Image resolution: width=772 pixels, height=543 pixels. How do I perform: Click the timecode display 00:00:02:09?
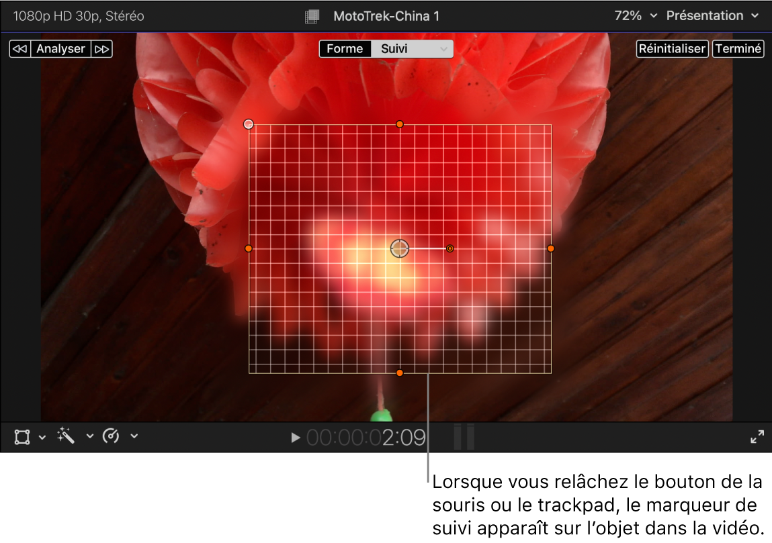pos(366,437)
